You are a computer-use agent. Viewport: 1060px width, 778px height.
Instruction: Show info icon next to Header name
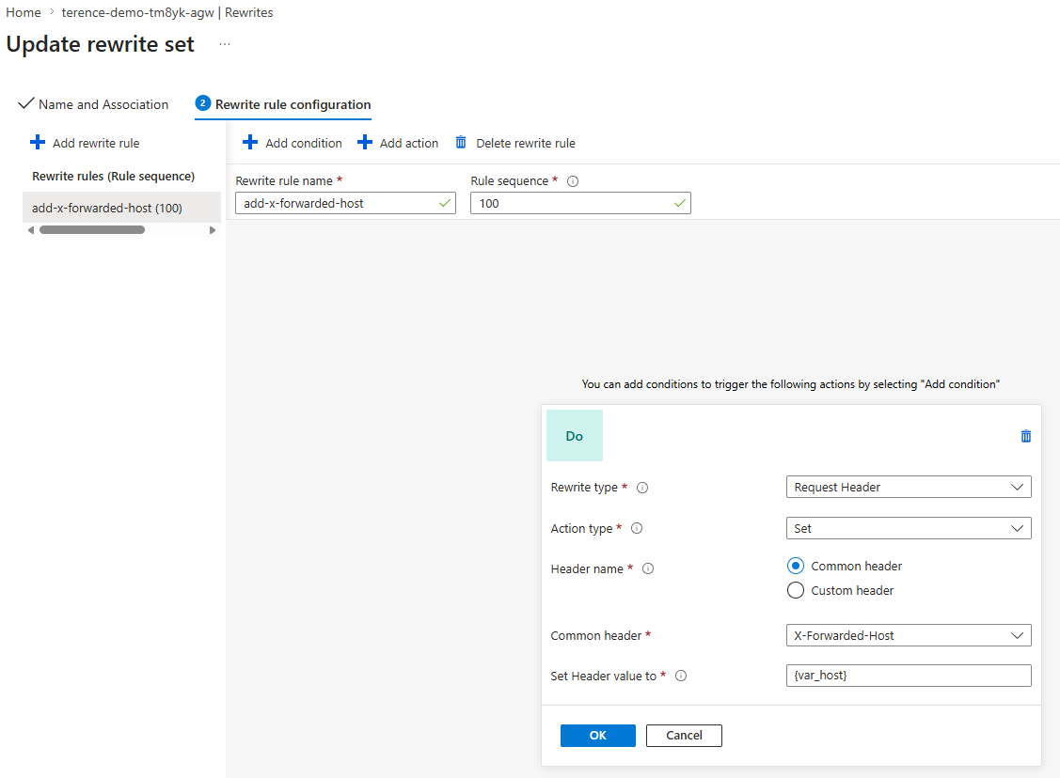648,568
